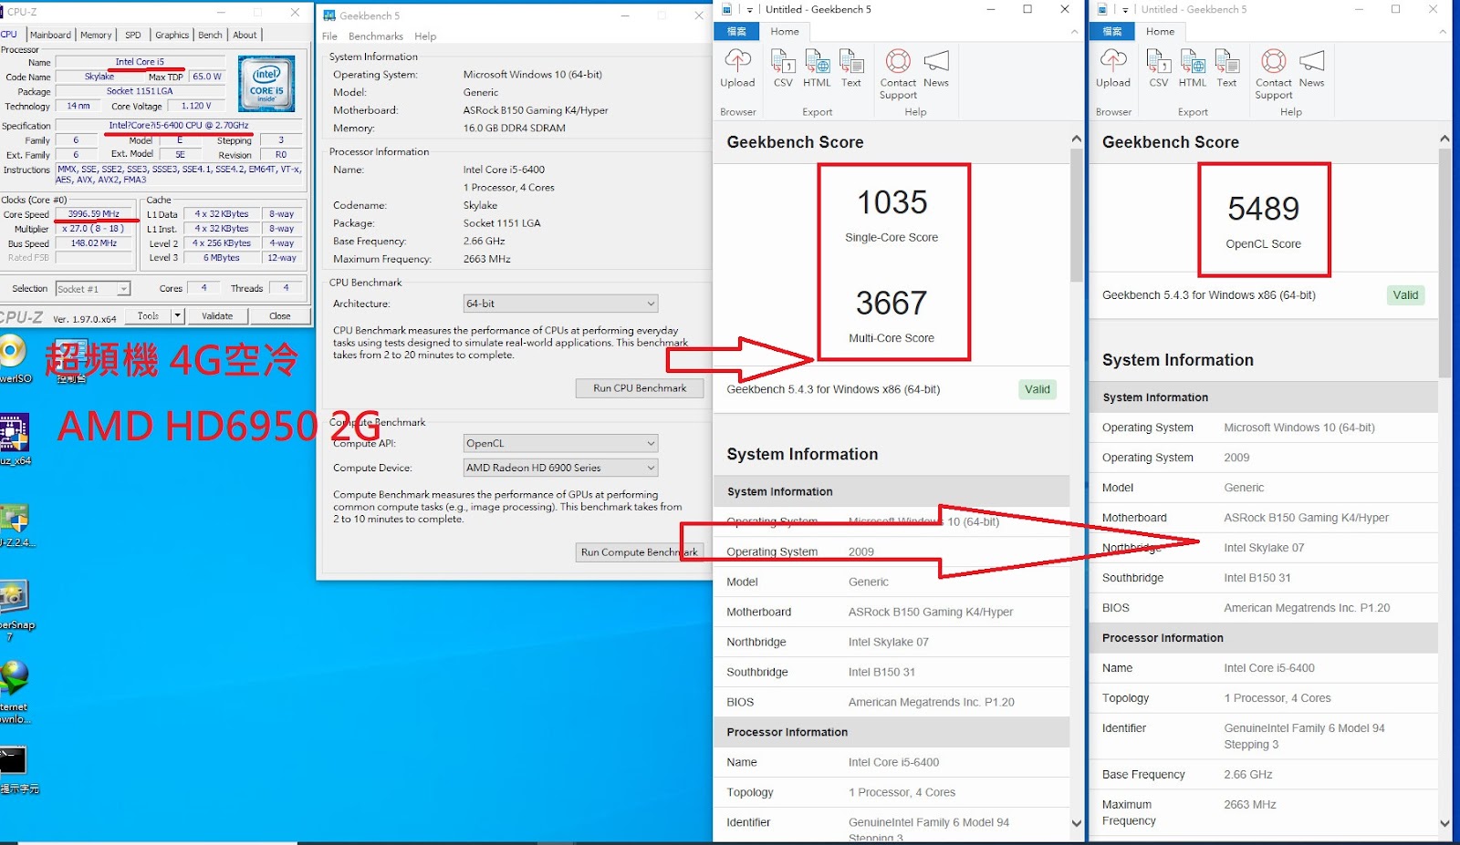Click Valid badge in right Geekbench window
Image resolution: width=1460 pixels, height=845 pixels.
coord(1405,294)
